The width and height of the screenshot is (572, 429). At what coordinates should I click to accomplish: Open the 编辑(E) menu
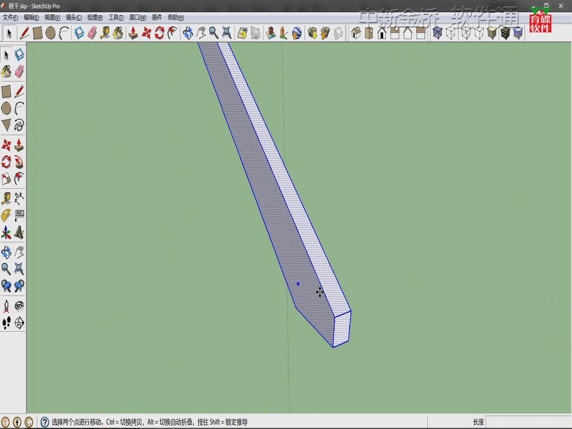click(x=31, y=17)
